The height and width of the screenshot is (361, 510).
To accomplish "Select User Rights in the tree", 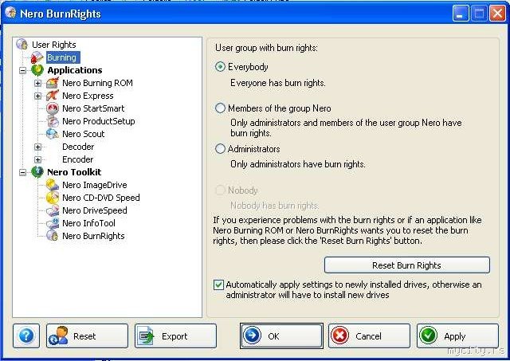I will click(54, 45).
